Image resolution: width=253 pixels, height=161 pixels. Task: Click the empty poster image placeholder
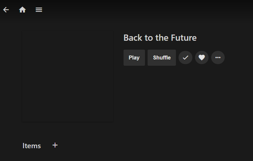pos(68,76)
